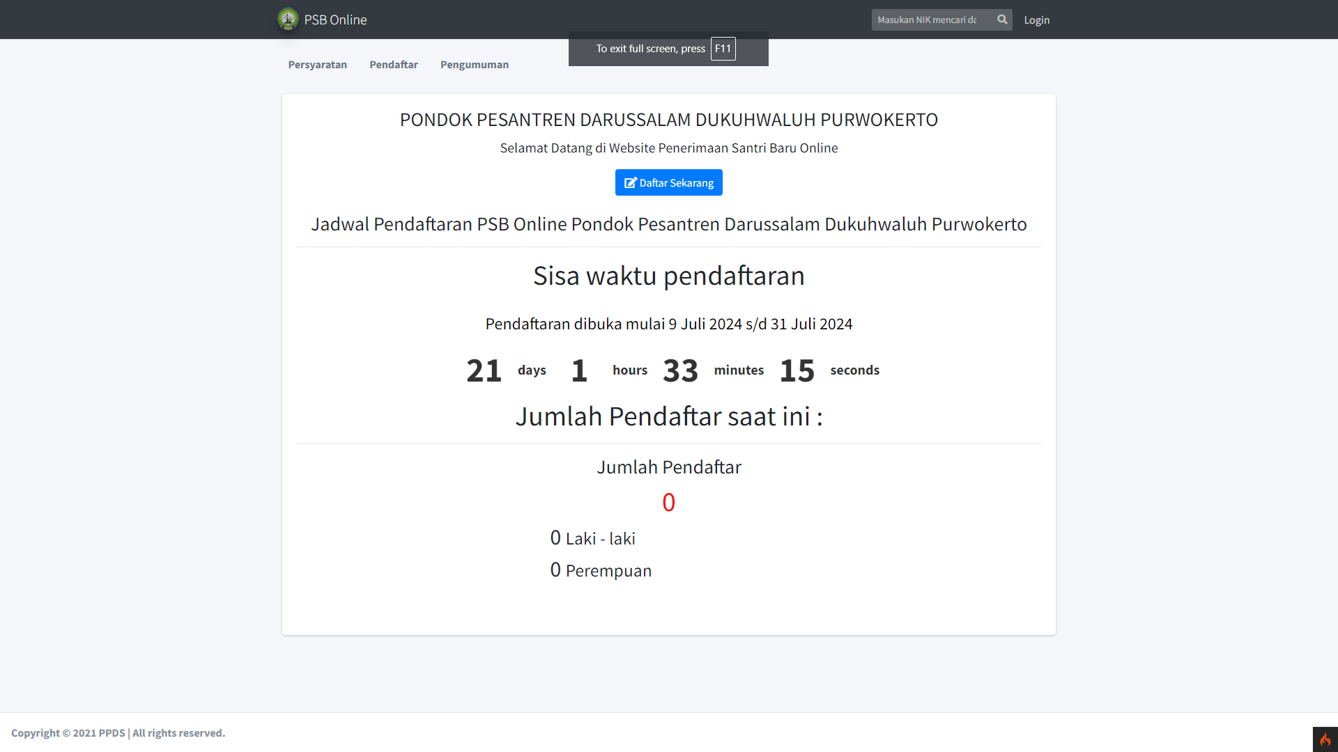Open the CodeIgniter debug flame icon
Viewport: 1338px width, 752px height.
click(x=1325, y=739)
